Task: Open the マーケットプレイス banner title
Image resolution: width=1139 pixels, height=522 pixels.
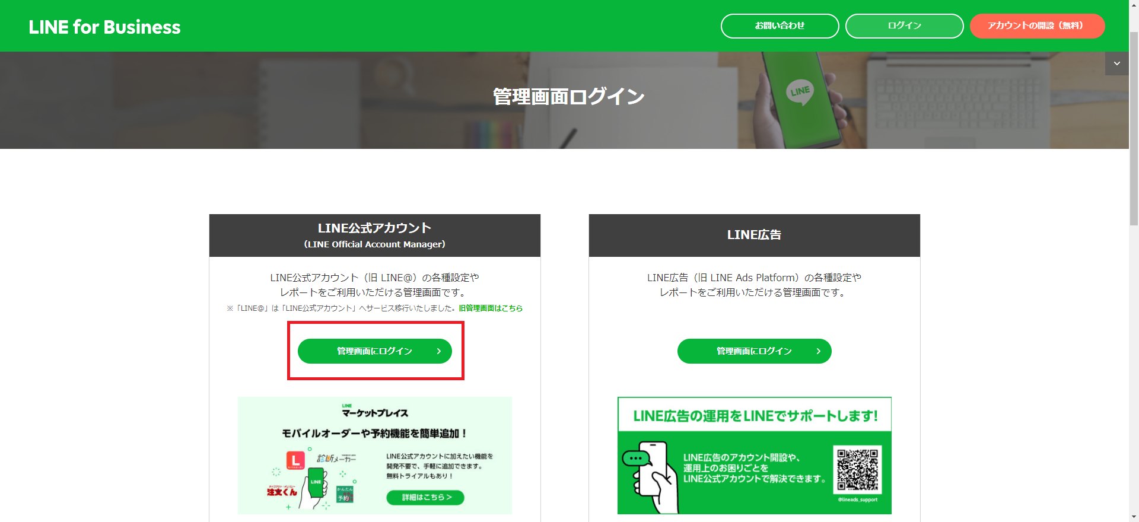Action: click(375, 412)
